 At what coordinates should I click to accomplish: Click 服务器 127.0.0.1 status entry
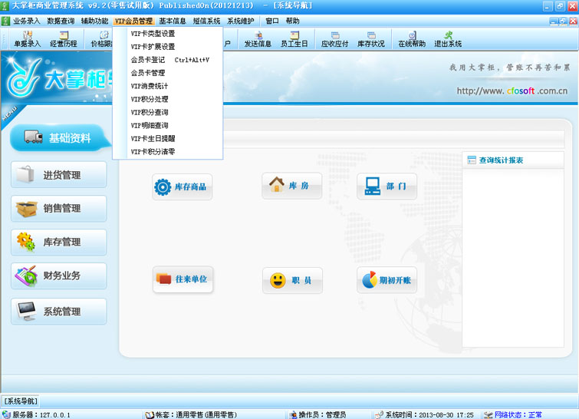coord(37,415)
